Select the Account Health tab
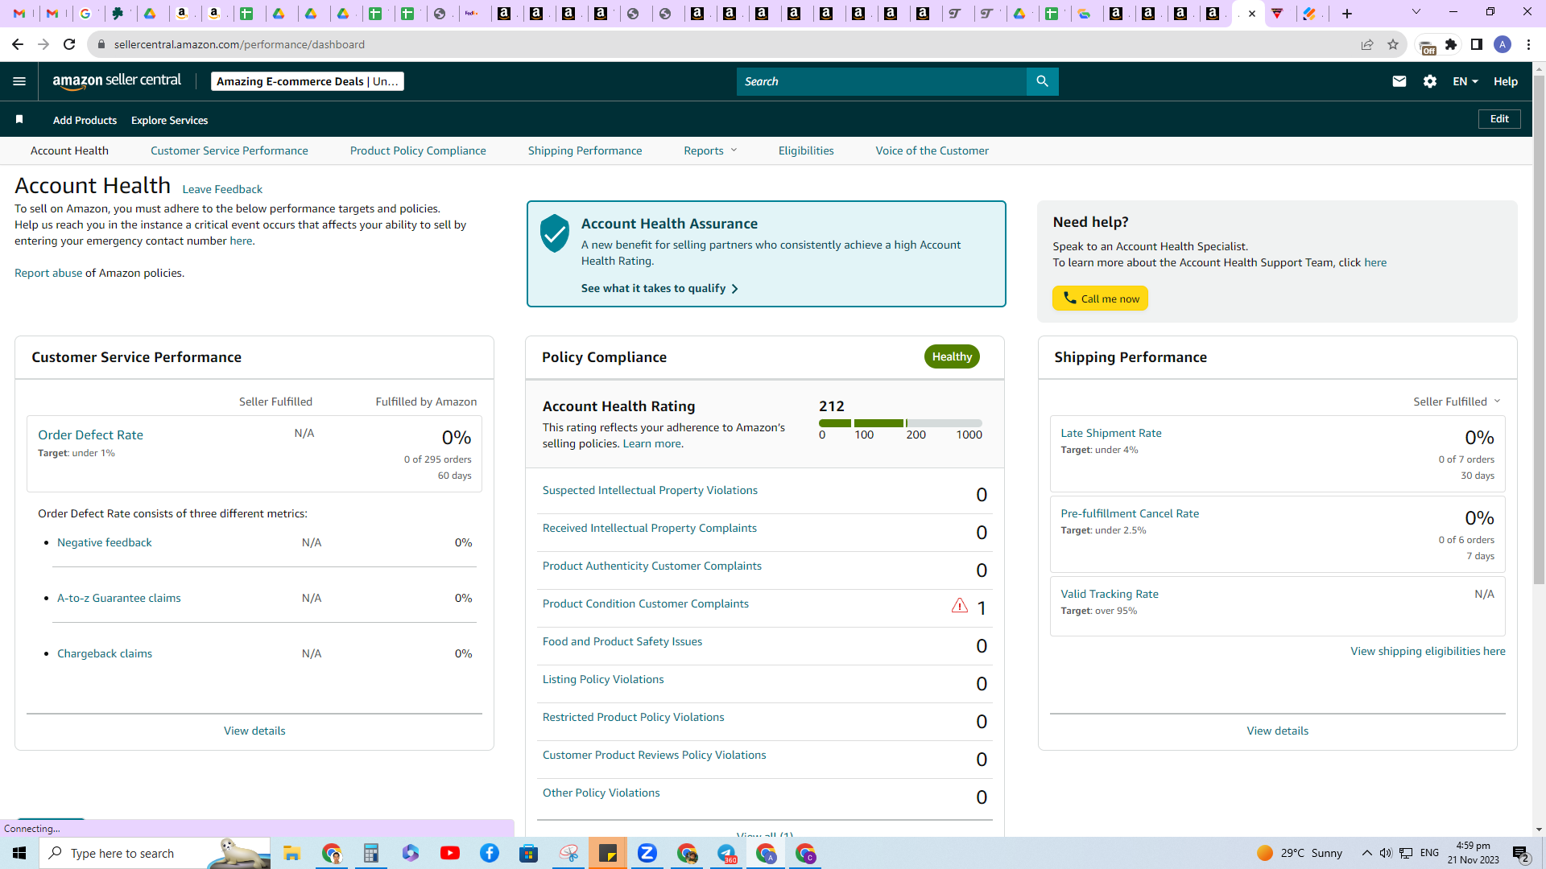Viewport: 1546px width, 869px height. coord(69,150)
